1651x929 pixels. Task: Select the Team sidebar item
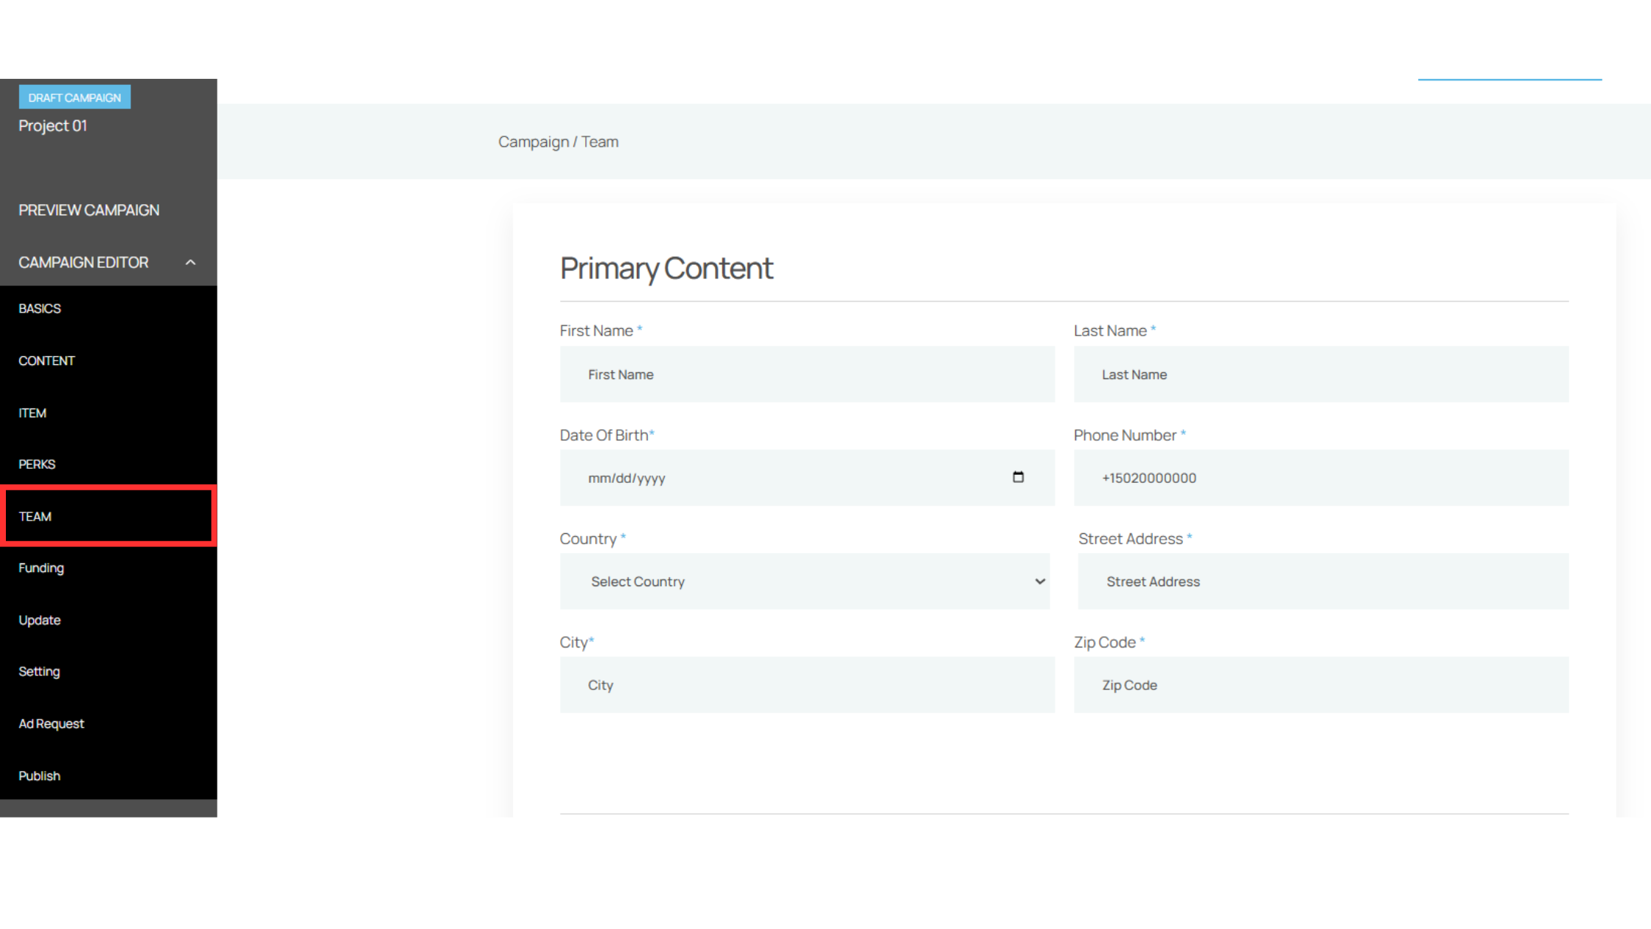click(35, 516)
